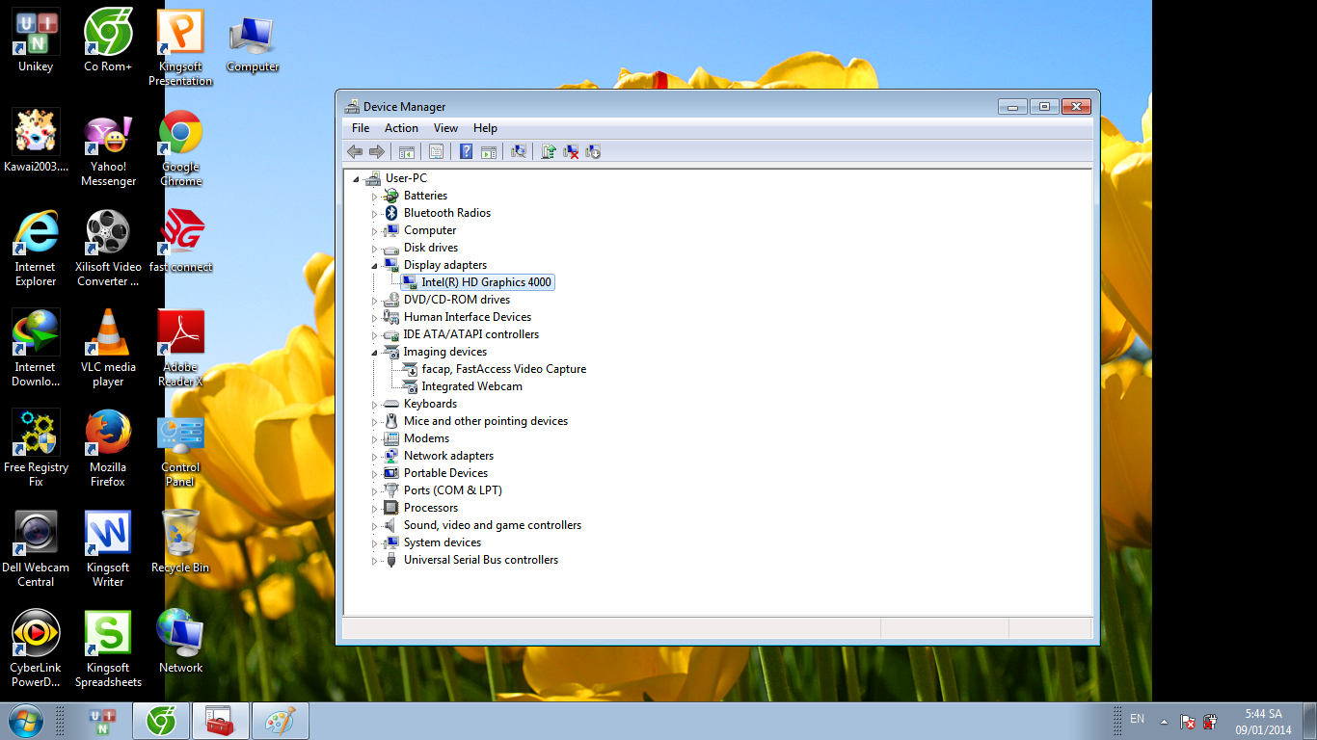Click the Paint icon on the taskbar

click(x=280, y=721)
